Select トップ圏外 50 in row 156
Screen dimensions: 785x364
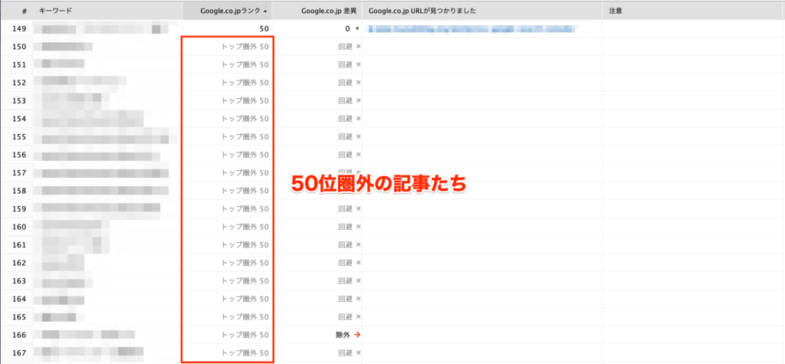point(245,155)
